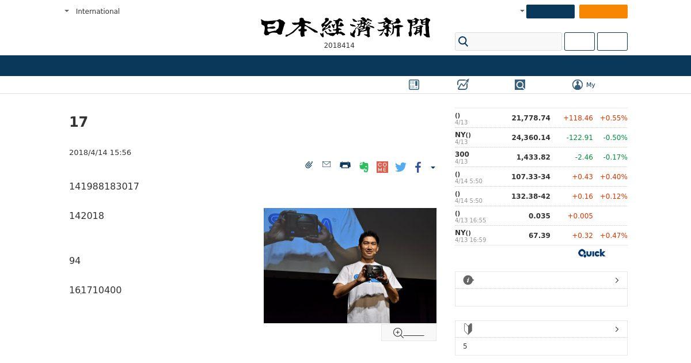Click the magnifier icon in search box
691x363 pixels.
pyautogui.click(x=464, y=41)
